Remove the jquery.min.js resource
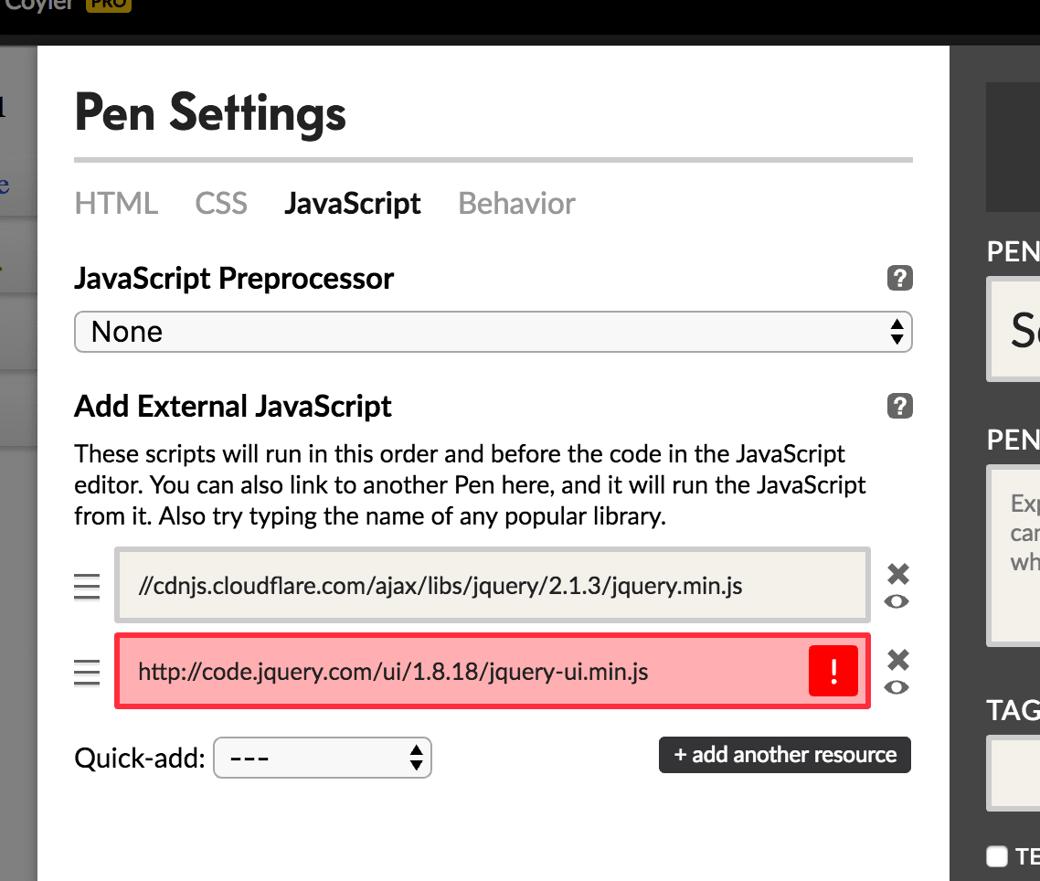Viewport: 1040px width, 881px height. (897, 573)
